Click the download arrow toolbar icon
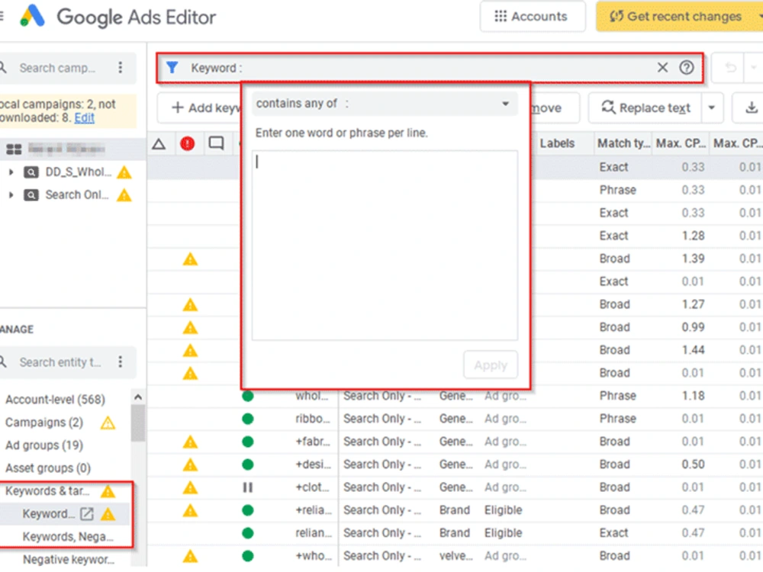Image resolution: width=763 pixels, height=572 pixels. 752,108
